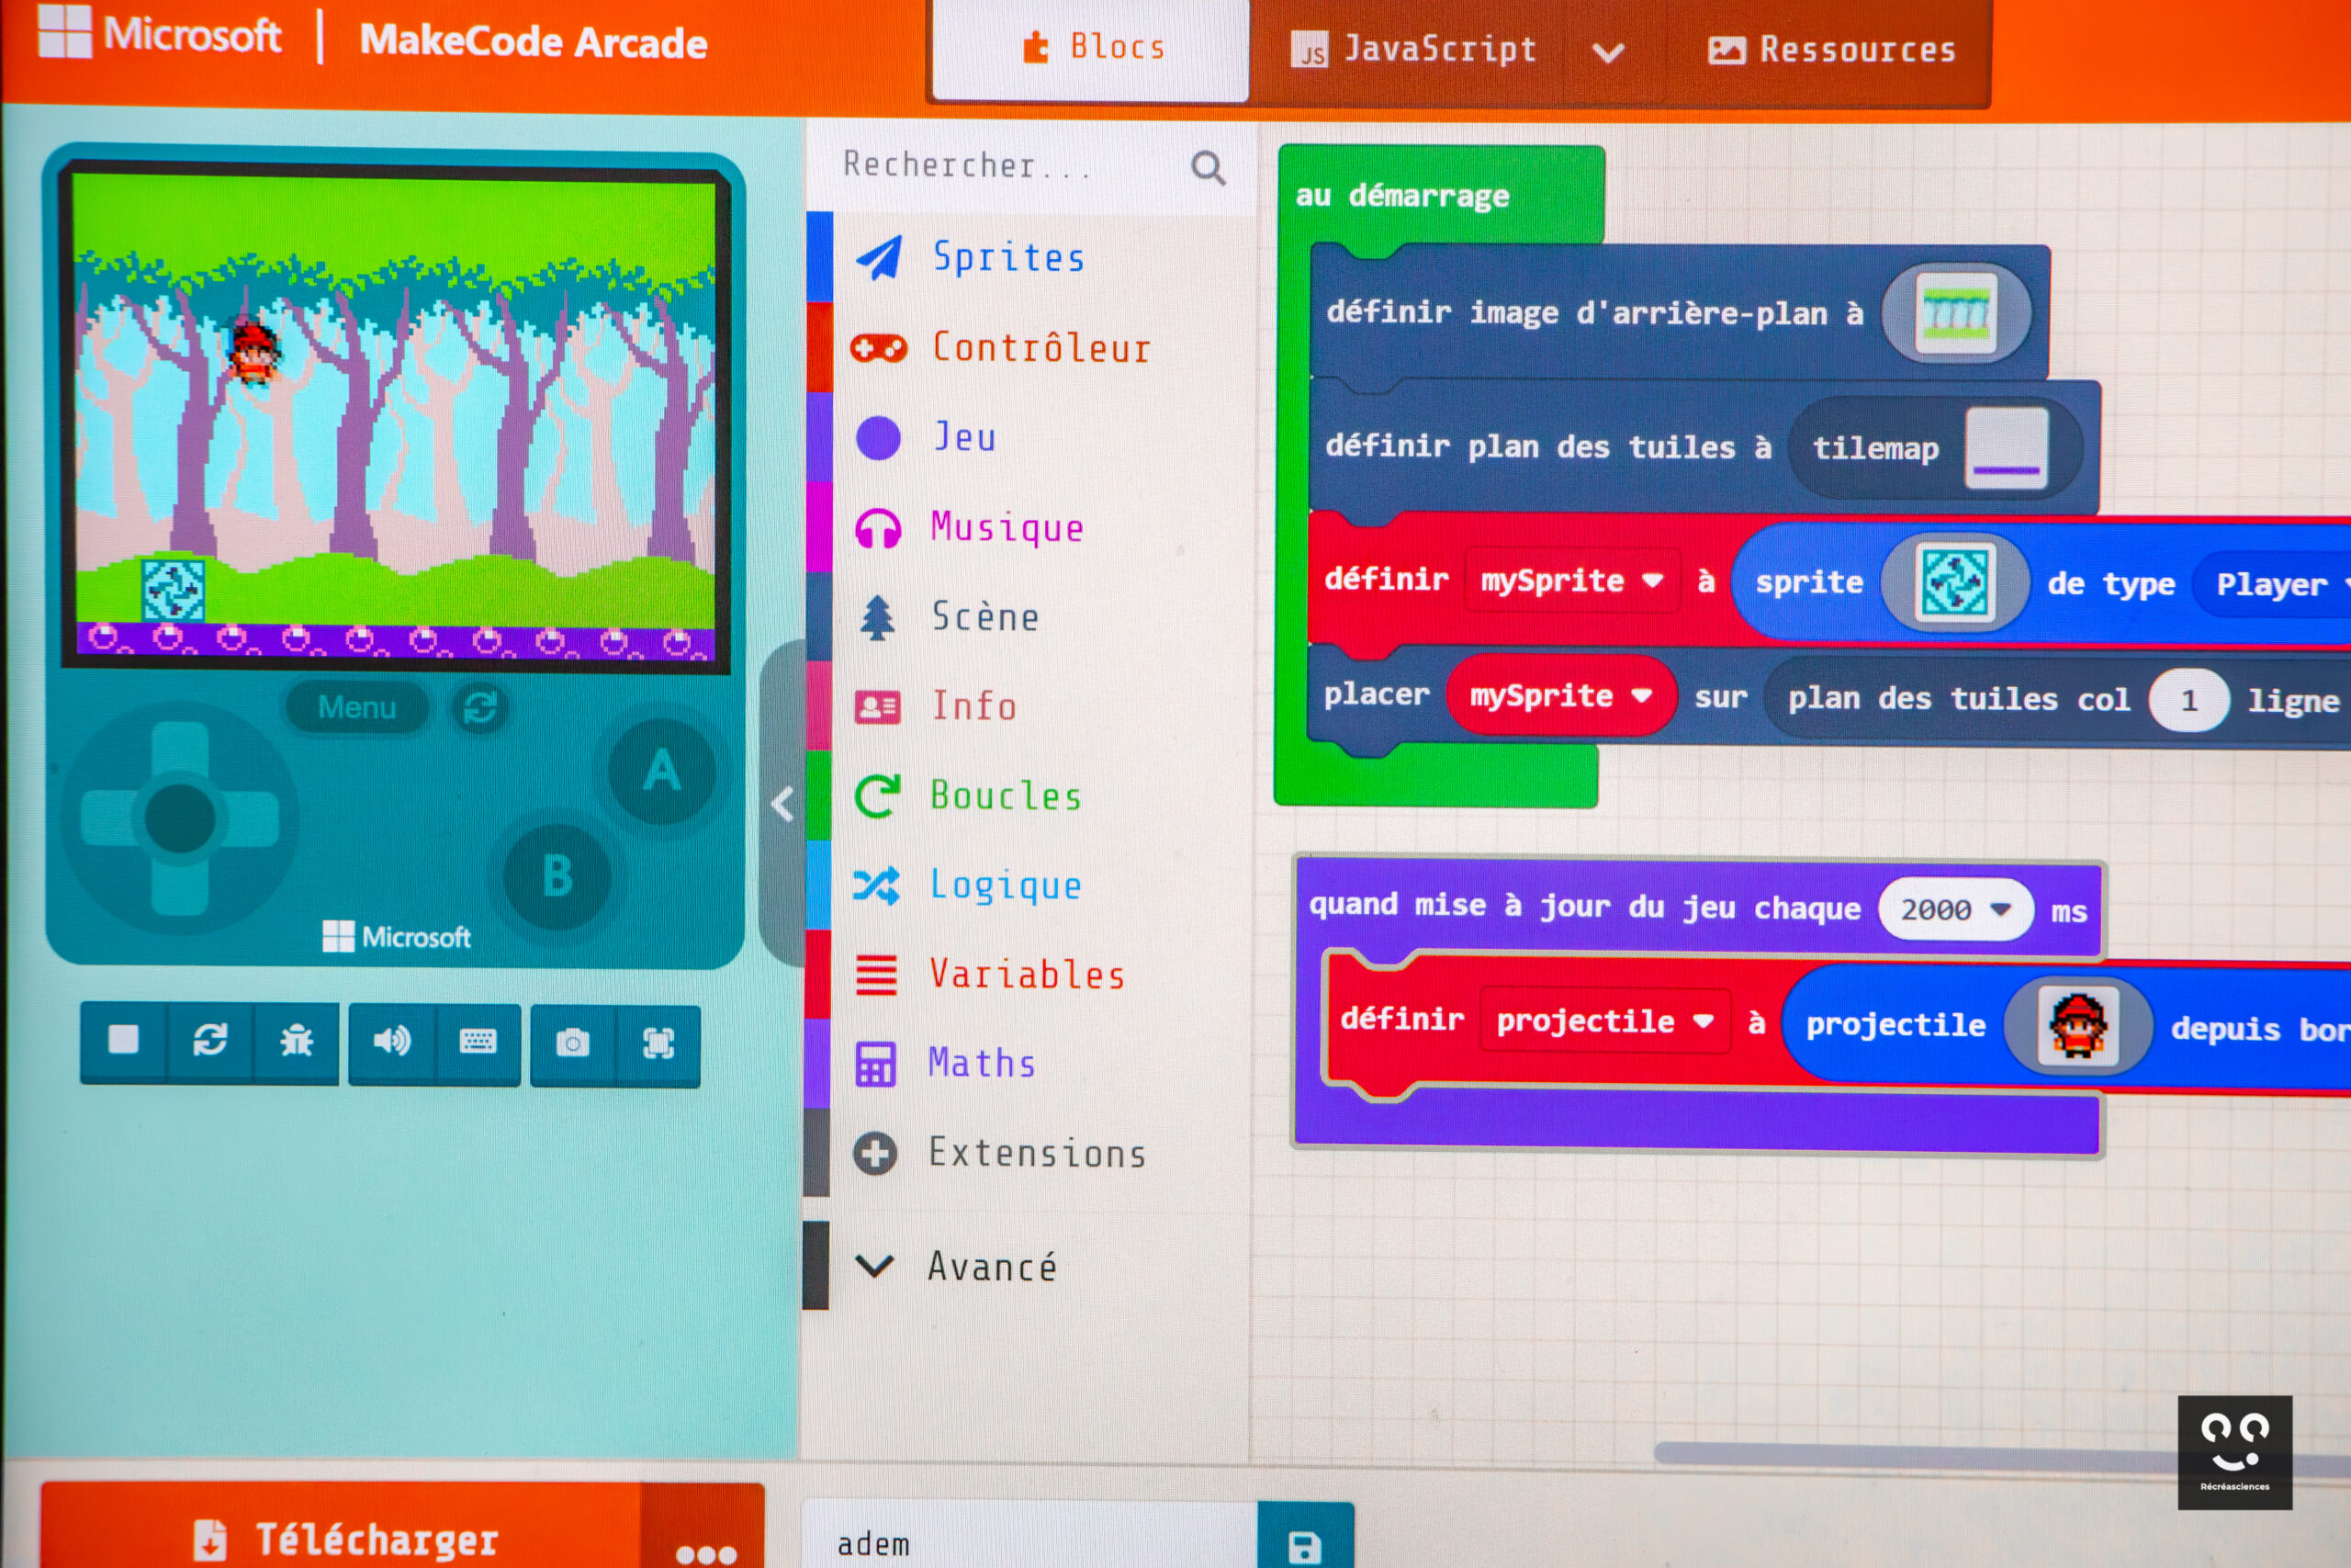
Task: Select the 'au démarrage' block
Action: pyautogui.click(x=1401, y=196)
